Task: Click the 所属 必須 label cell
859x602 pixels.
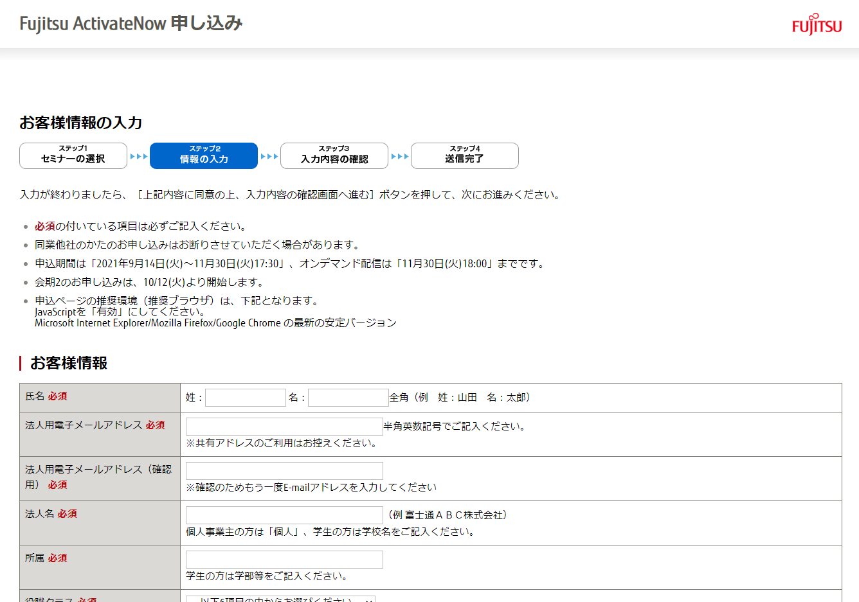Action: tap(100, 567)
